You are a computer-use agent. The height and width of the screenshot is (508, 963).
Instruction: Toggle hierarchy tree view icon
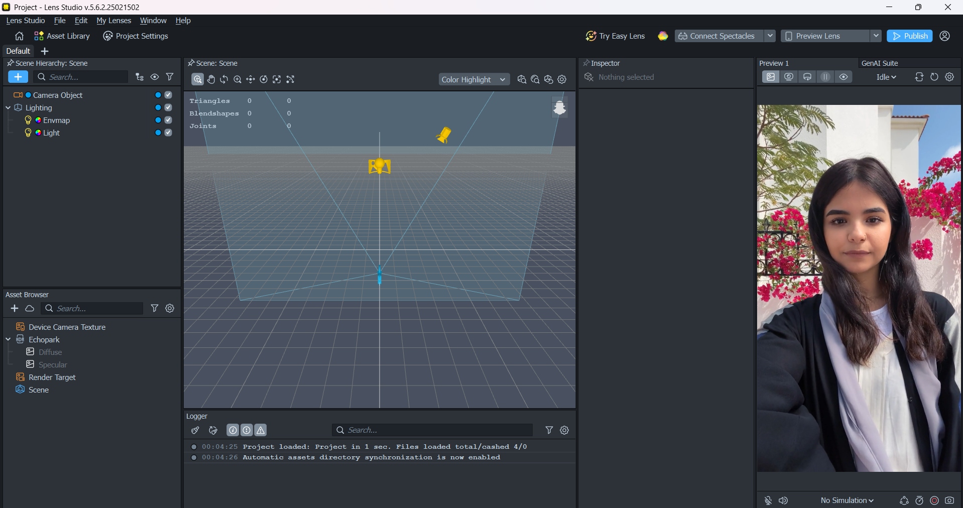(x=140, y=77)
